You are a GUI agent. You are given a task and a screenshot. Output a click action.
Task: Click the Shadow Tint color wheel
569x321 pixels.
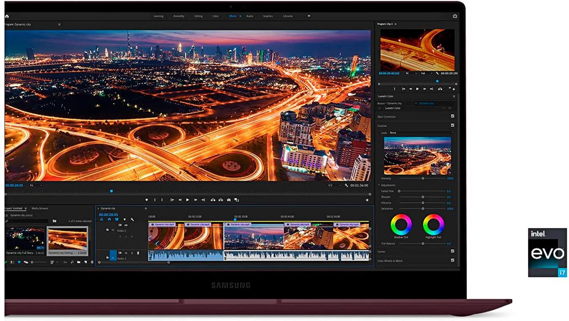pos(401,224)
